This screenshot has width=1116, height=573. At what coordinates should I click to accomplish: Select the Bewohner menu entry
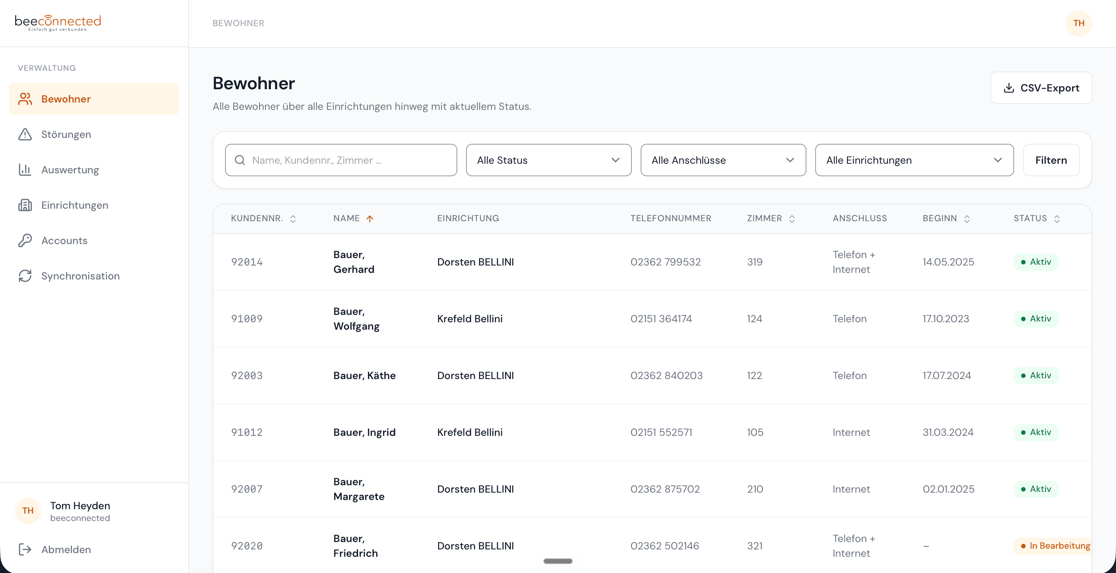tap(94, 99)
